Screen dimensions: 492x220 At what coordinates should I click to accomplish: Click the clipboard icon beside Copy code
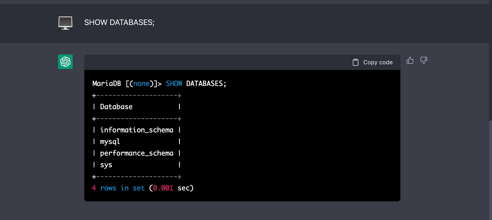coord(355,62)
